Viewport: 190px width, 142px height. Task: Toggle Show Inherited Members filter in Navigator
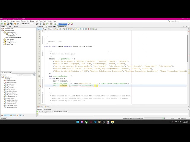click(x=2, y=115)
